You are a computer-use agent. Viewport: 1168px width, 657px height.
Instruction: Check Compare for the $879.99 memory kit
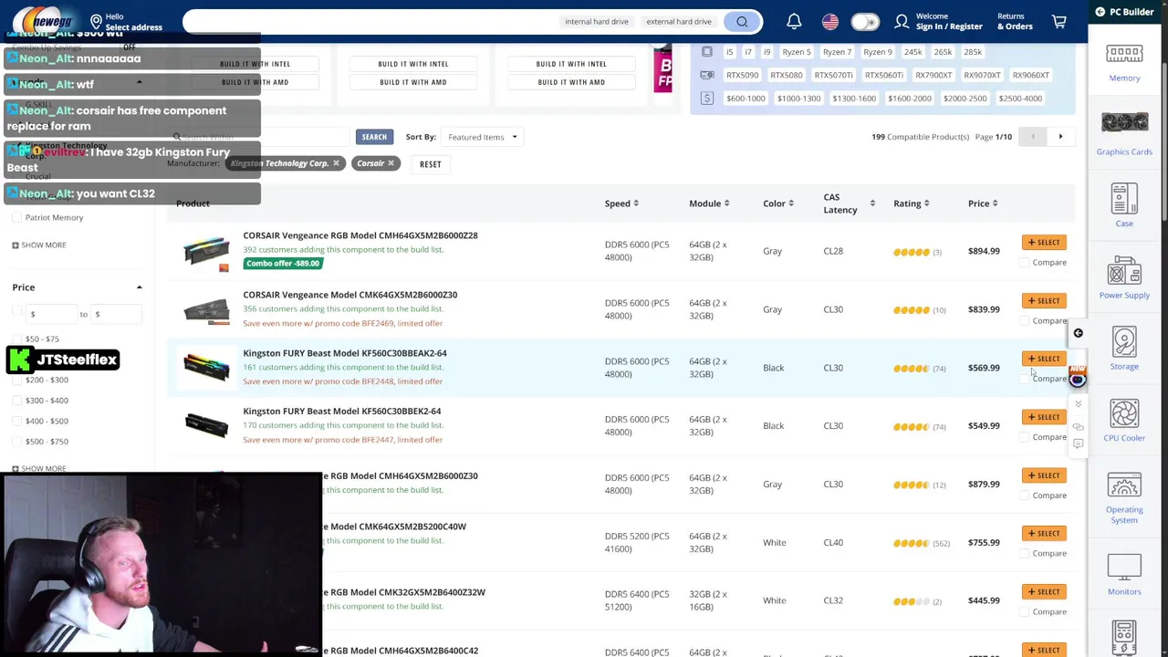coord(1025,495)
